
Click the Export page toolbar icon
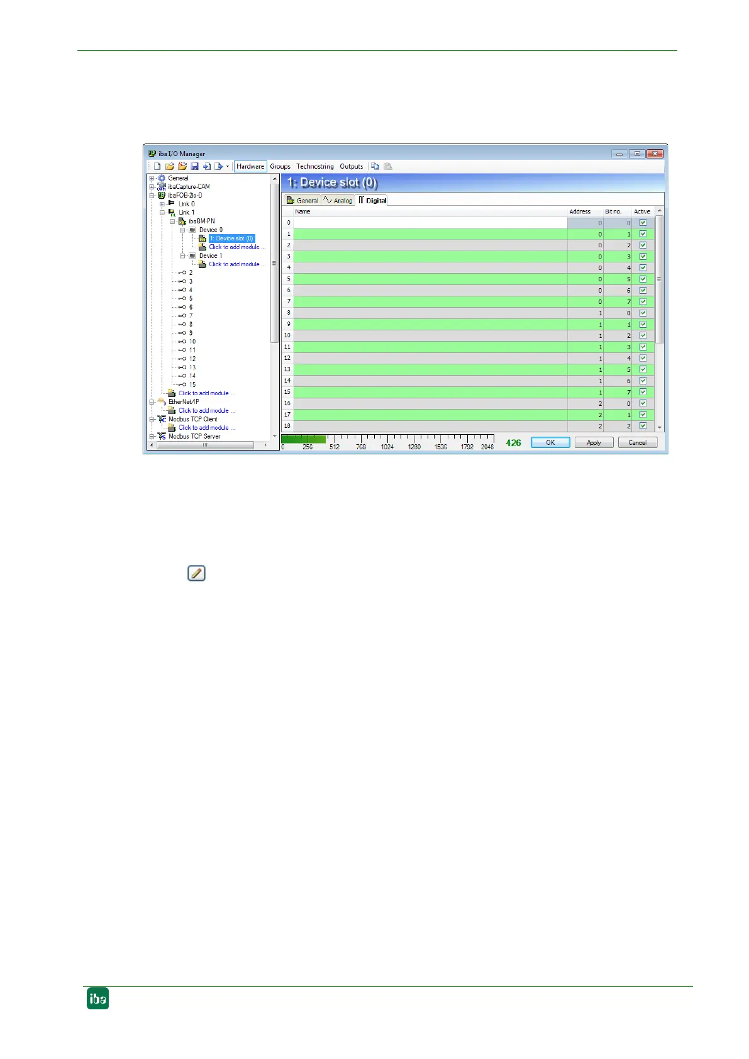(x=218, y=167)
